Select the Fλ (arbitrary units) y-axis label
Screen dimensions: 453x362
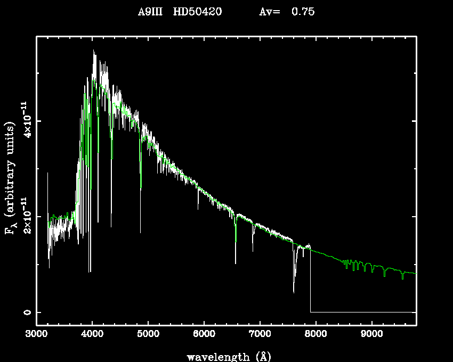[11, 178]
